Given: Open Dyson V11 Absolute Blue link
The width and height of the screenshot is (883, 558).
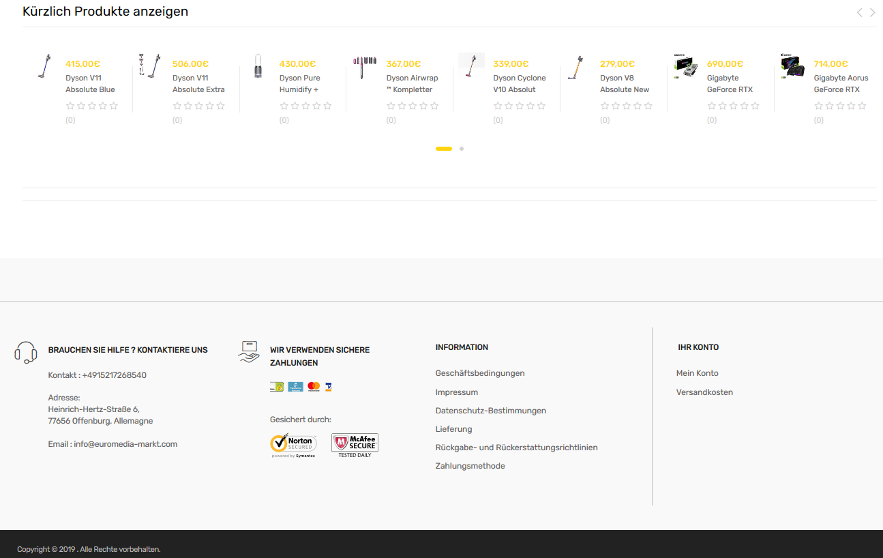Looking at the screenshot, I should pos(90,84).
